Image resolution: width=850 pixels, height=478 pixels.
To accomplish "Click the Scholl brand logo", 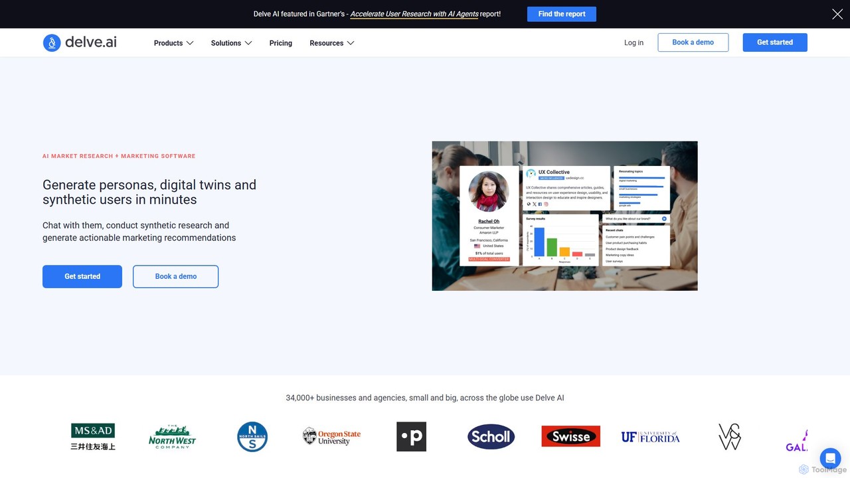I will coord(491,437).
